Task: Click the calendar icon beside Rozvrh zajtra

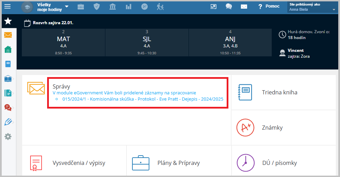Action: pos(27,23)
